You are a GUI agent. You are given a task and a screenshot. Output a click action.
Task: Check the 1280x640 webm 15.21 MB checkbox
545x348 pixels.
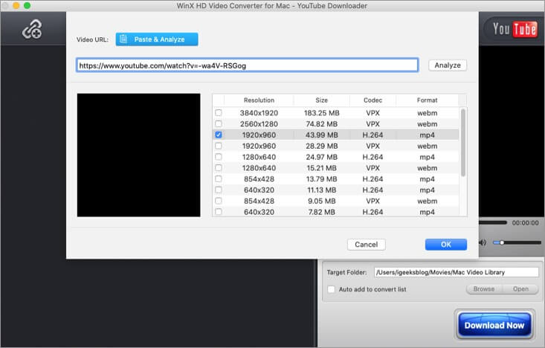click(x=219, y=167)
